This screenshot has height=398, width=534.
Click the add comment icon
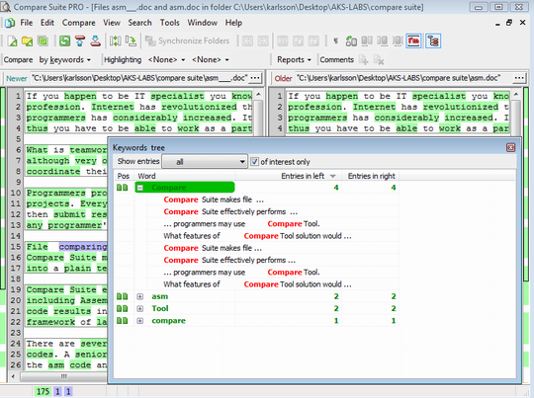[x=364, y=60]
